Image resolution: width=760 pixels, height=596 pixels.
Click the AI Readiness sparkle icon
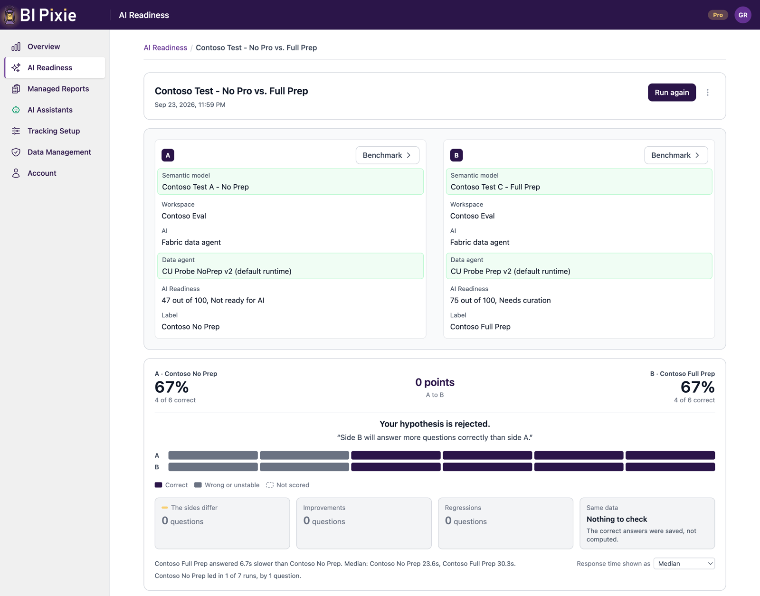click(x=16, y=67)
